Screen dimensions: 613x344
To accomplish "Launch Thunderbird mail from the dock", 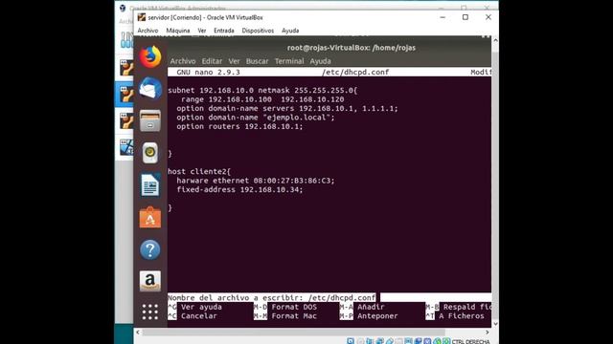I will [150, 89].
